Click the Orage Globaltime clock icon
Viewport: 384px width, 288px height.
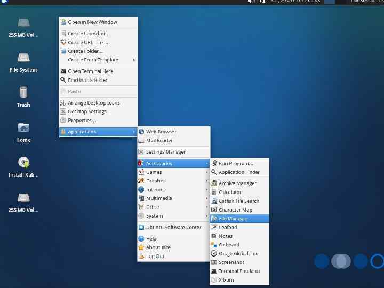click(214, 253)
